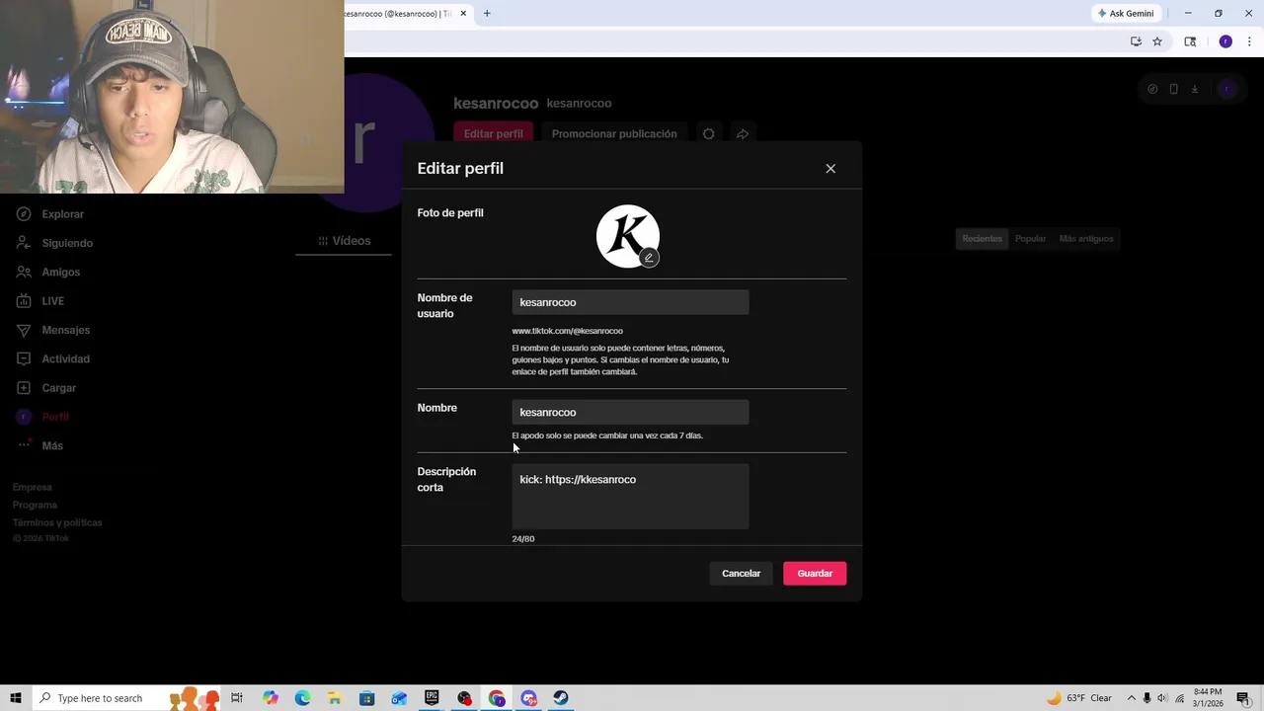Click the Mensajes paper plane icon
Screen dimensions: 1264x711
24,330
